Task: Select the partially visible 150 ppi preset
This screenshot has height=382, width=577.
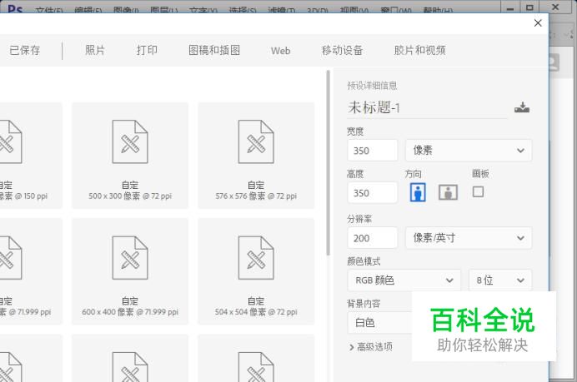Action: coord(31,156)
